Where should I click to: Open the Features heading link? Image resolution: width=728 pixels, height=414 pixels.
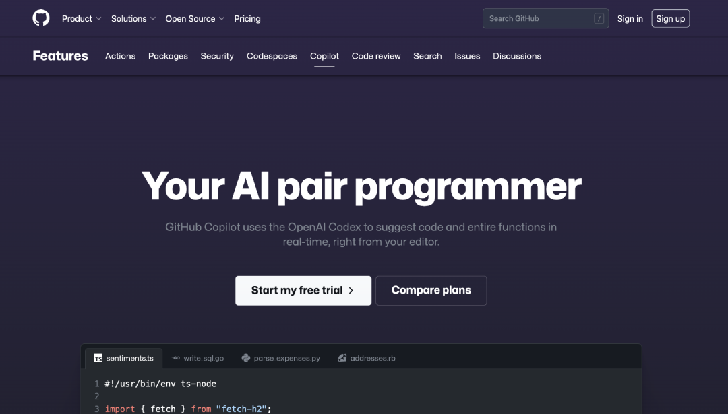click(61, 56)
